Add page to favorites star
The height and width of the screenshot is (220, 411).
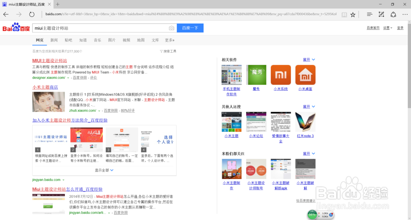[353, 15]
